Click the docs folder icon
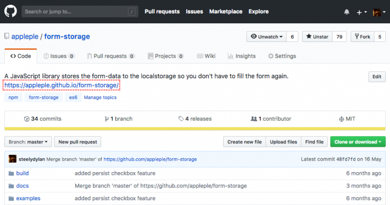Image resolution: width=390 pixels, height=205 pixels. point(10,185)
